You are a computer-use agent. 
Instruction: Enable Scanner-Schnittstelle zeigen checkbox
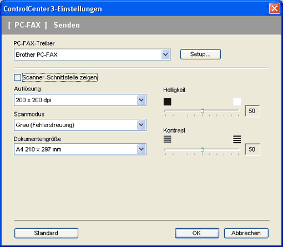click(x=17, y=77)
